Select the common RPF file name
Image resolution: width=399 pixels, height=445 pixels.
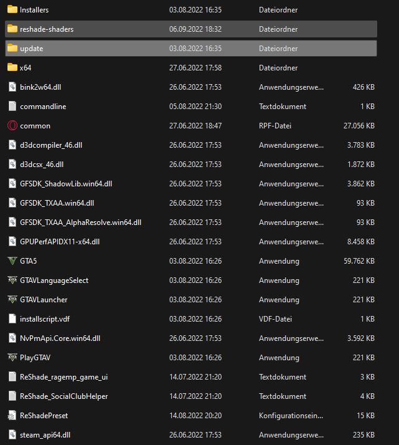pos(35,126)
